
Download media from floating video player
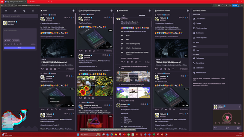pos(239,123)
